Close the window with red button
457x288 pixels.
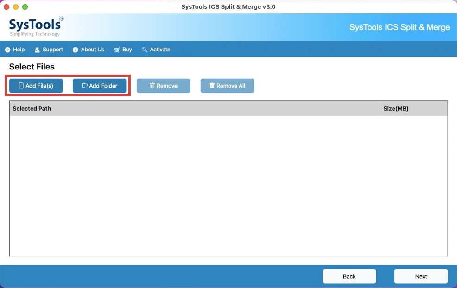6,6
